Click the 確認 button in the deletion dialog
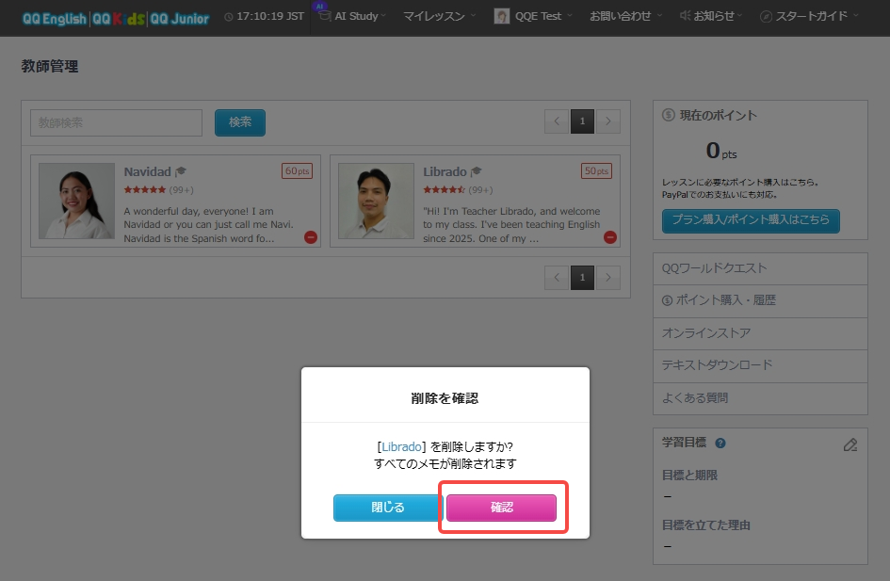This screenshot has height=581, width=890. click(503, 508)
